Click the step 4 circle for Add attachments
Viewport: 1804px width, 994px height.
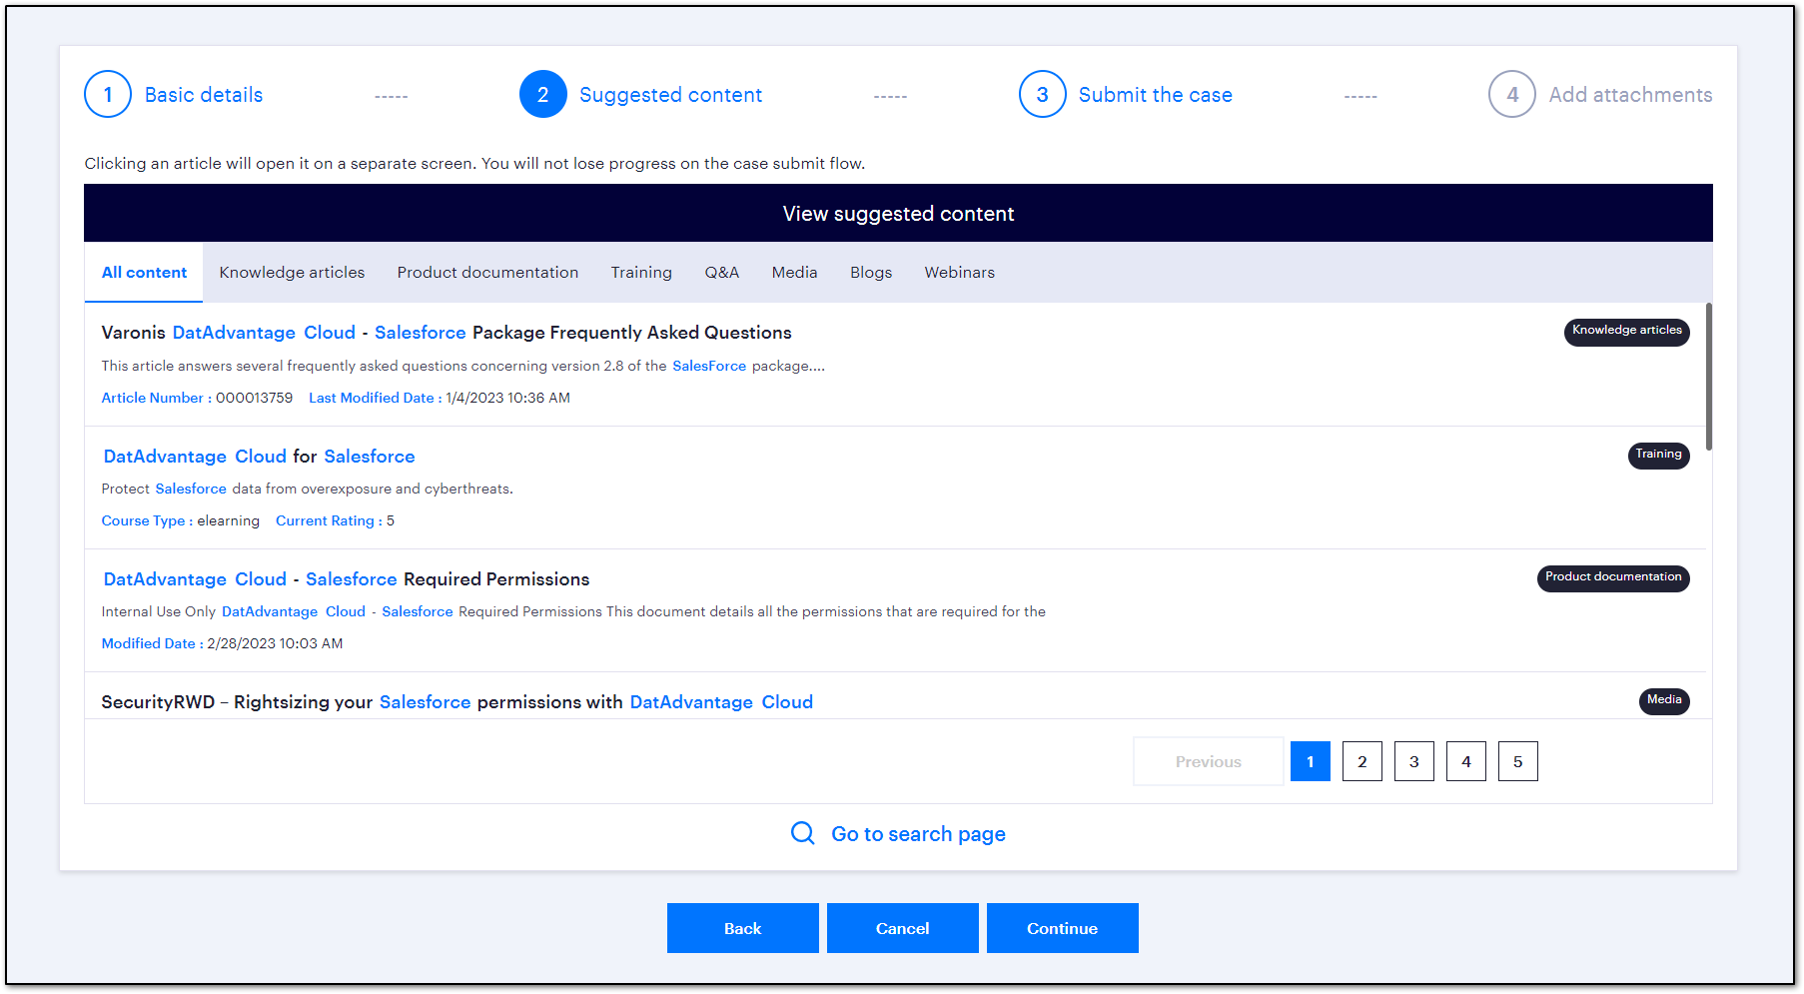[x=1512, y=94]
